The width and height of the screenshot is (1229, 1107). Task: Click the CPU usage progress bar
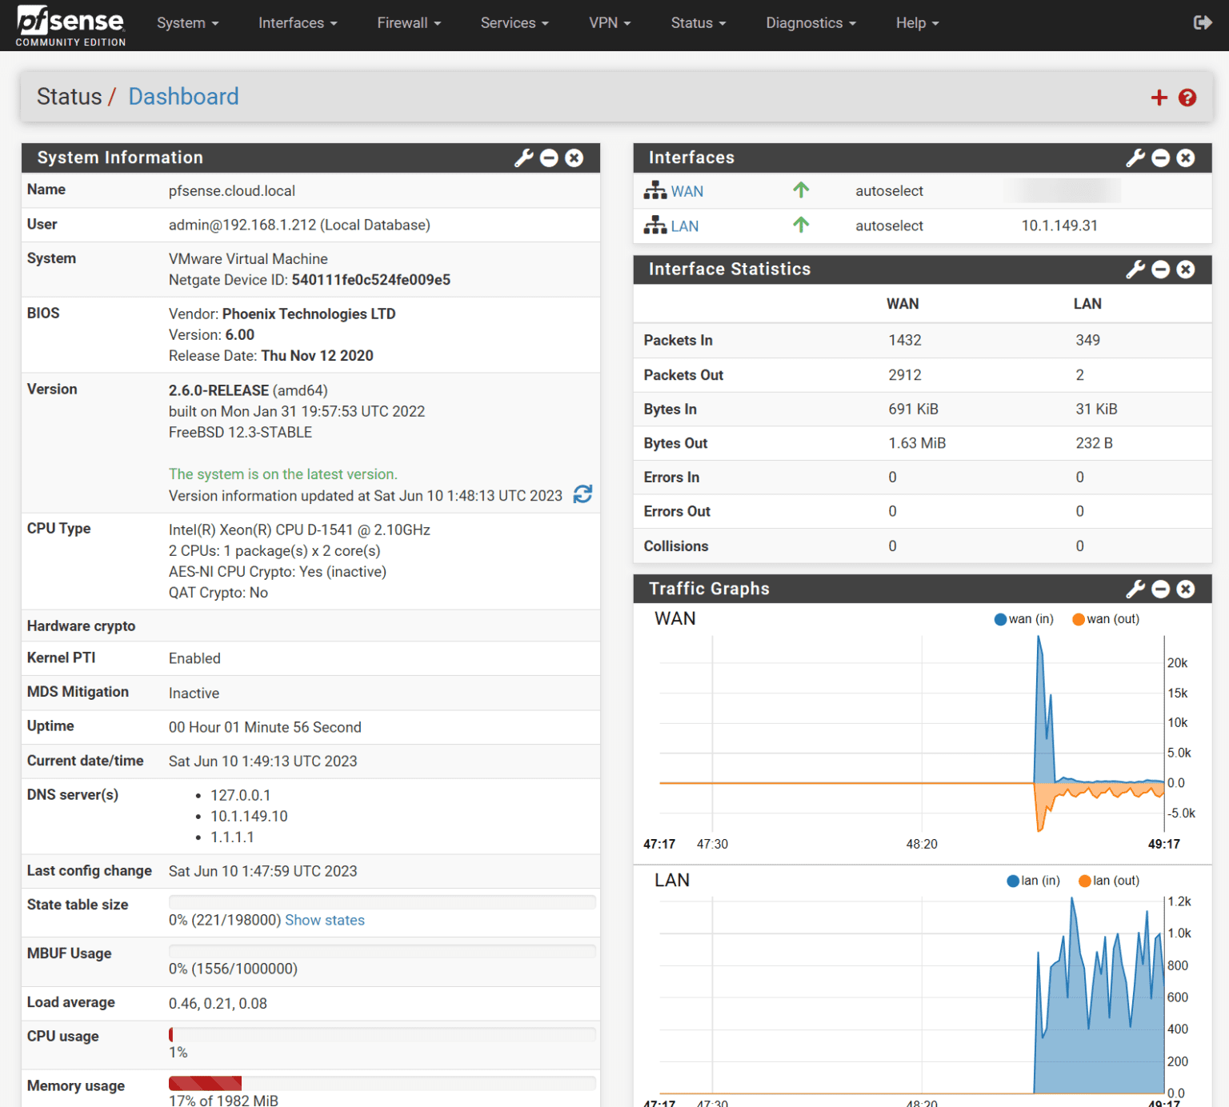pyautogui.click(x=382, y=1034)
